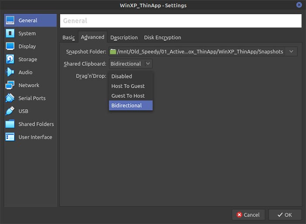This screenshot has width=306, height=224.
Task: Choose Bidirectional in Drag'n'Drop list
Action: point(131,106)
